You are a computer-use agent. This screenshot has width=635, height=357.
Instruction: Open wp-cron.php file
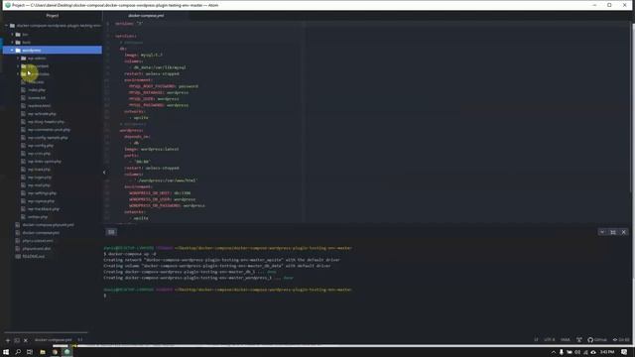pos(39,154)
